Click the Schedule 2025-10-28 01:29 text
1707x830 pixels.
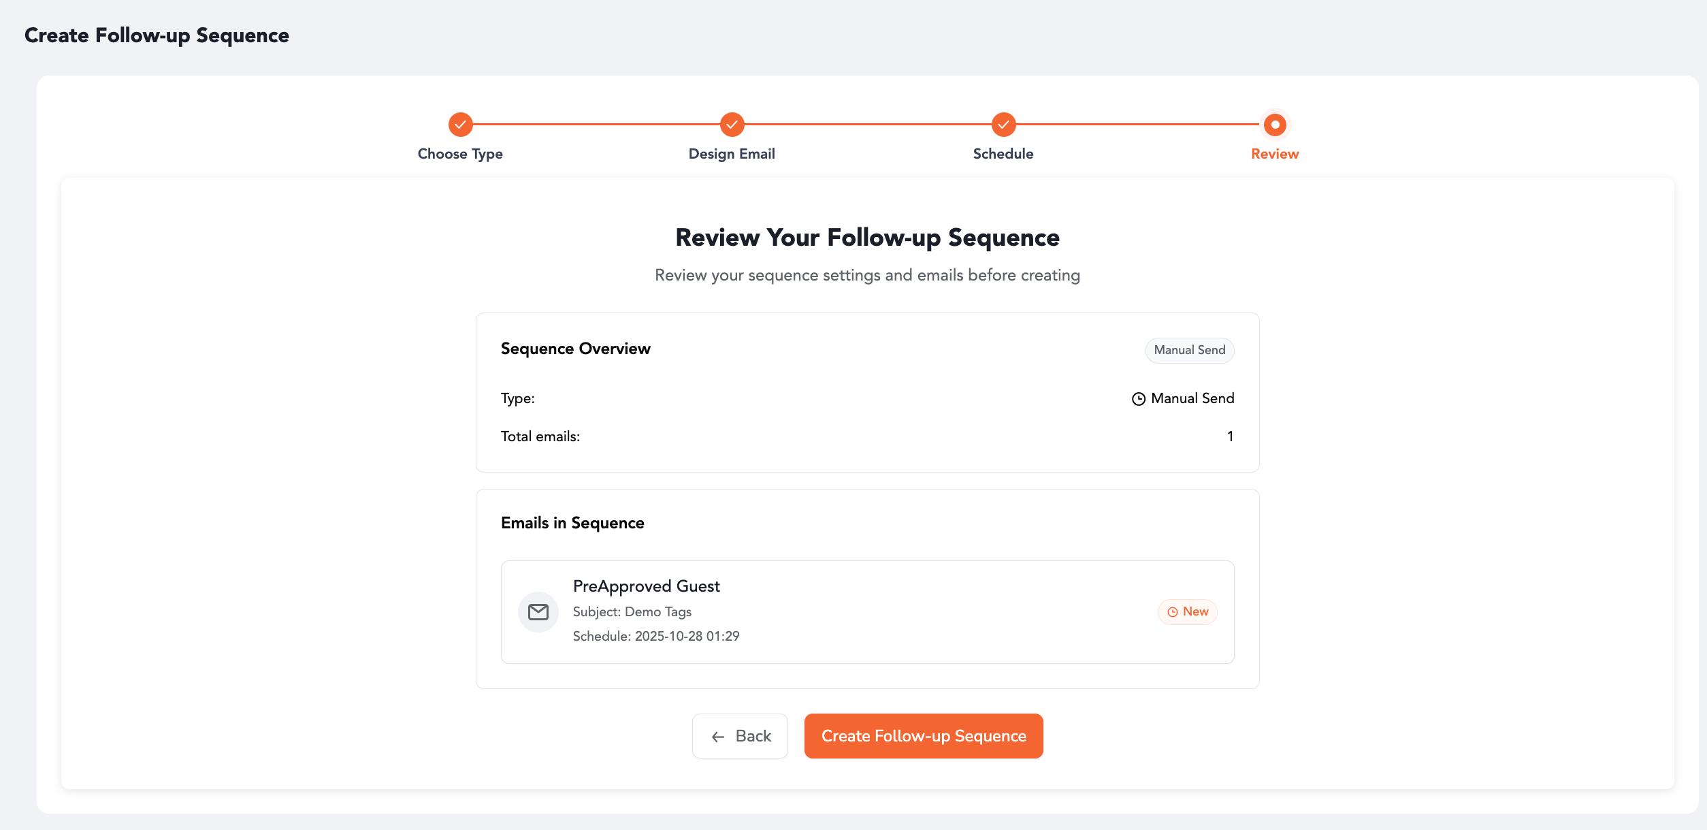(655, 636)
